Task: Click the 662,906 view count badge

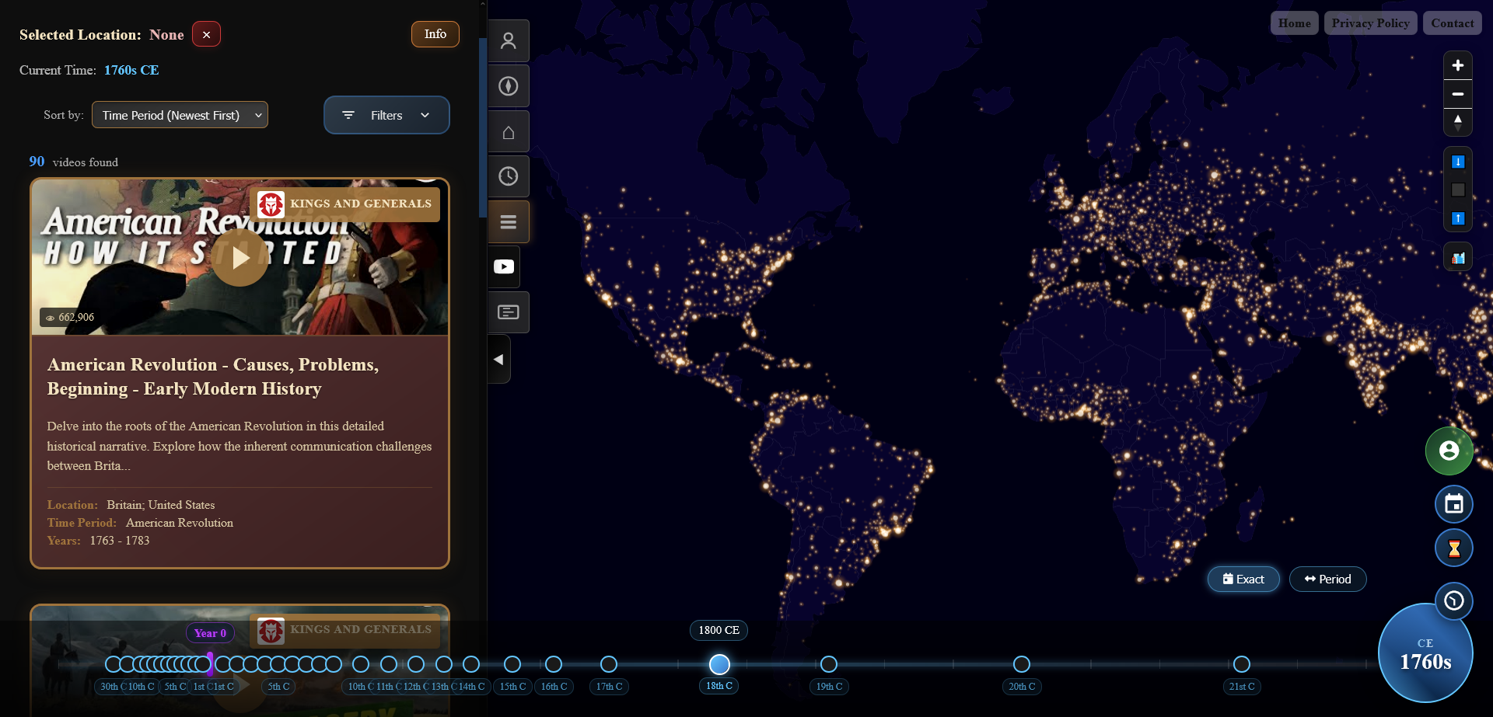Action: pyautogui.click(x=69, y=317)
